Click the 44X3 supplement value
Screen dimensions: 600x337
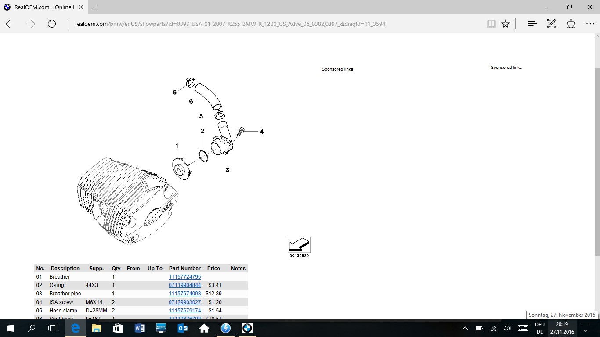pos(92,285)
